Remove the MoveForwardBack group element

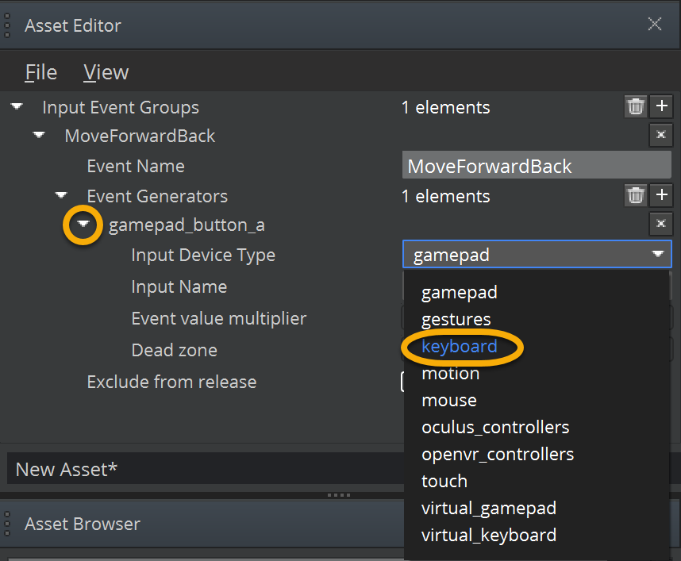pyautogui.click(x=660, y=136)
